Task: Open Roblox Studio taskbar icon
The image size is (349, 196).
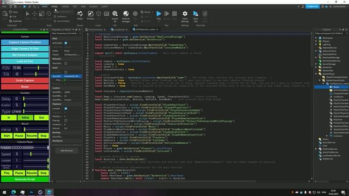Action: pyautogui.click(x=49, y=192)
